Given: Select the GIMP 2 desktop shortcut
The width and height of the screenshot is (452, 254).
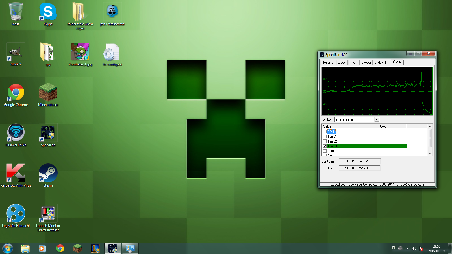Looking at the screenshot, I should tap(16, 54).
